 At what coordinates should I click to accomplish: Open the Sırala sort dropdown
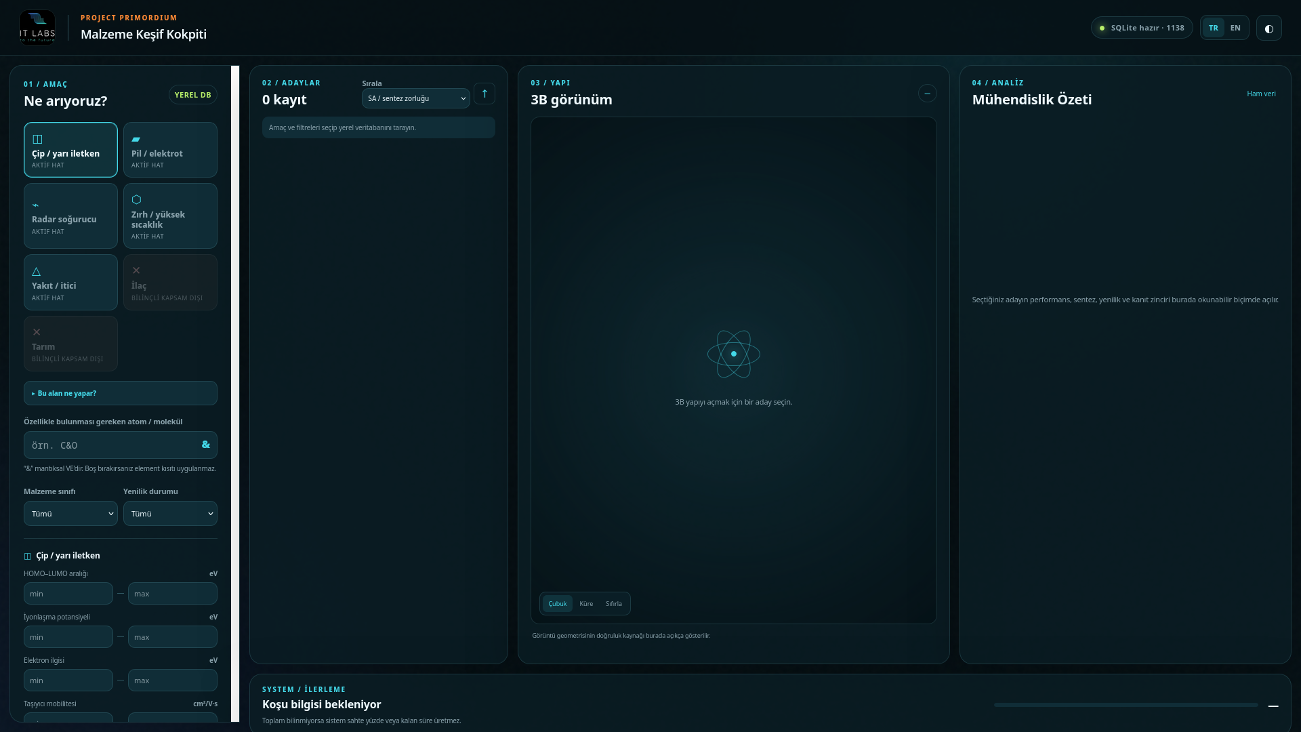(x=415, y=98)
